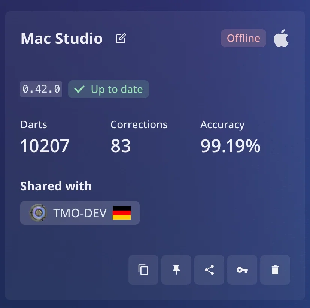The height and width of the screenshot is (308, 310).
Task: Click the key icon button
Action: coord(242,270)
